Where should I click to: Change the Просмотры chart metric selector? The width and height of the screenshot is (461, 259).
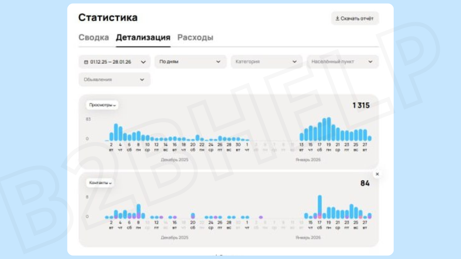pos(102,105)
